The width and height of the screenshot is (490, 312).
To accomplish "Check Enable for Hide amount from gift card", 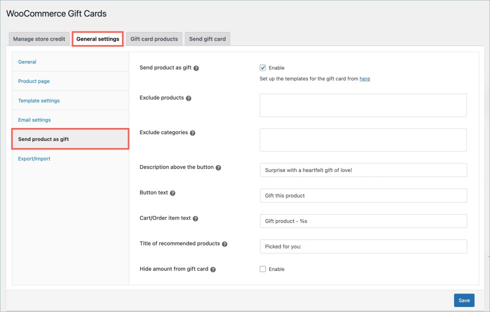I will click(263, 269).
